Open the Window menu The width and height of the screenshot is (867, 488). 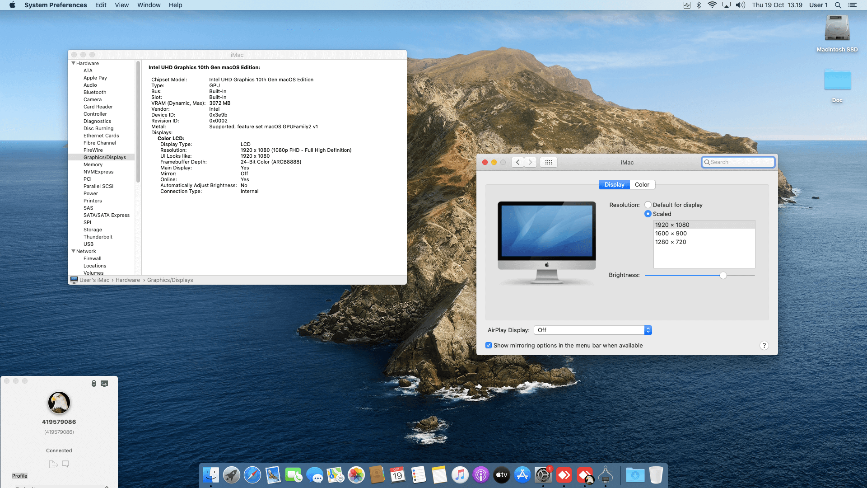point(149,5)
